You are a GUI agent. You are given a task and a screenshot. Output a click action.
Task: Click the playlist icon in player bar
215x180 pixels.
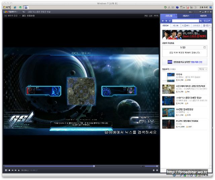(x=154, y=170)
